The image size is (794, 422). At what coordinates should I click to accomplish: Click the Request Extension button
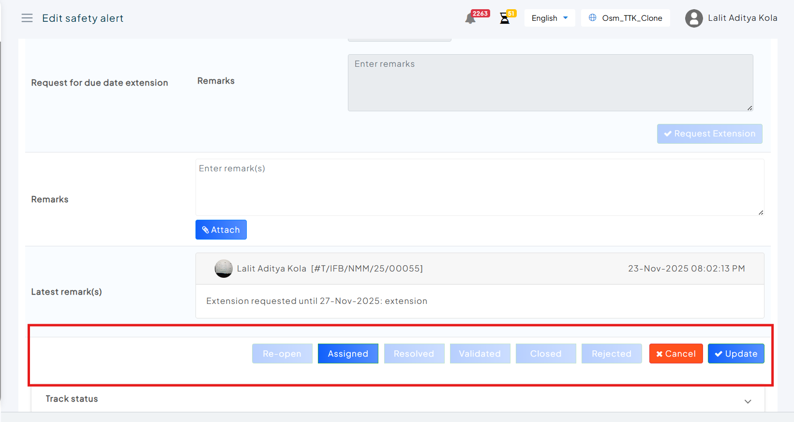tap(709, 134)
